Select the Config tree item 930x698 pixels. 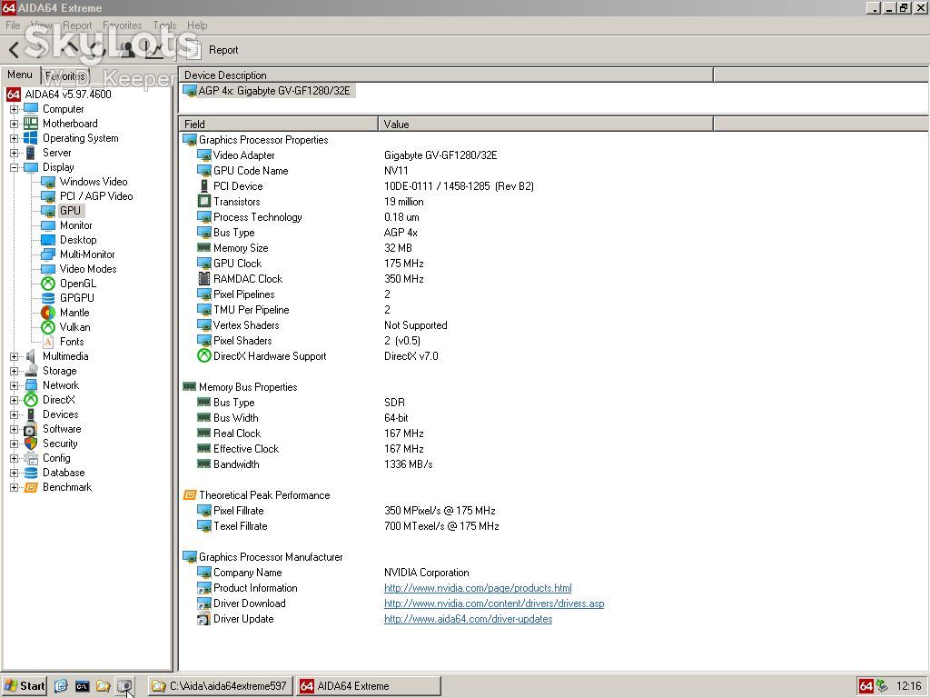tap(56, 458)
